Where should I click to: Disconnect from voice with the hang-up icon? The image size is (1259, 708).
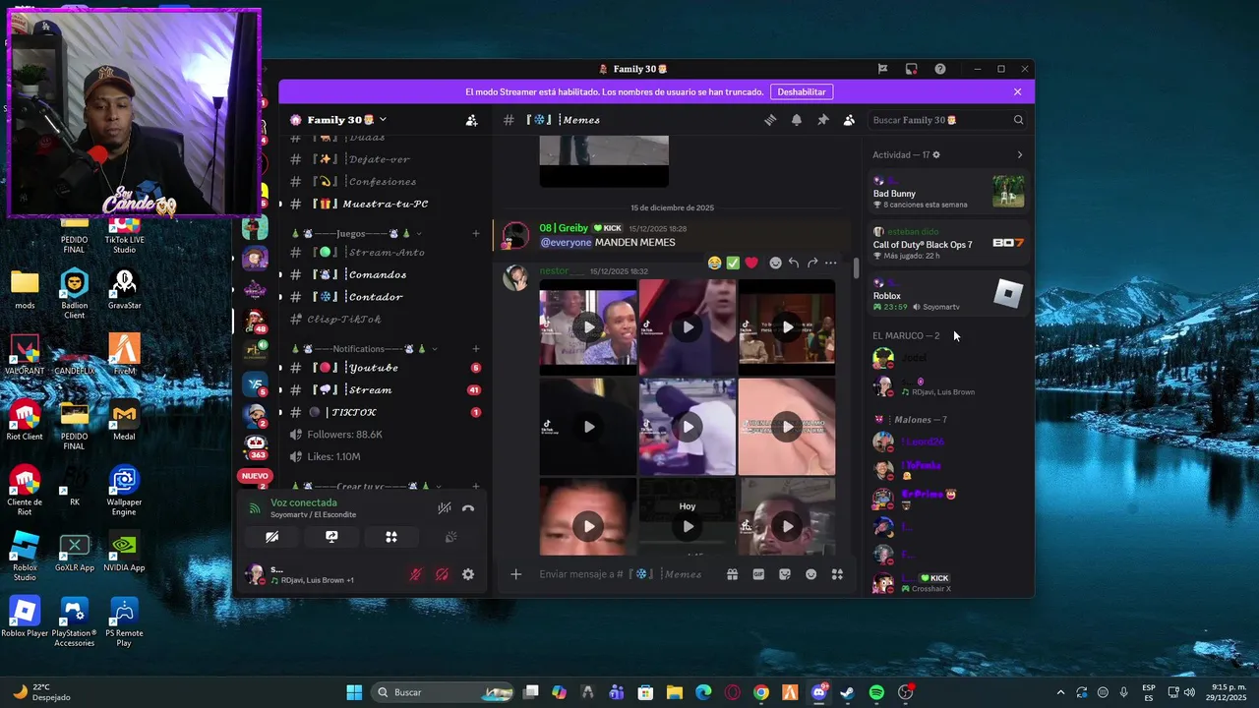tap(468, 508)
